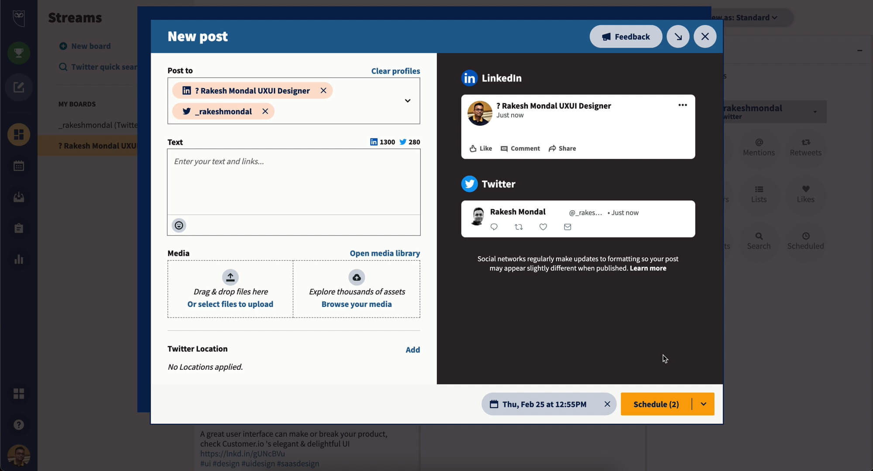Open LinkedIn preview more options menu
Screen dimensions: 873x471
pos(683,105)
